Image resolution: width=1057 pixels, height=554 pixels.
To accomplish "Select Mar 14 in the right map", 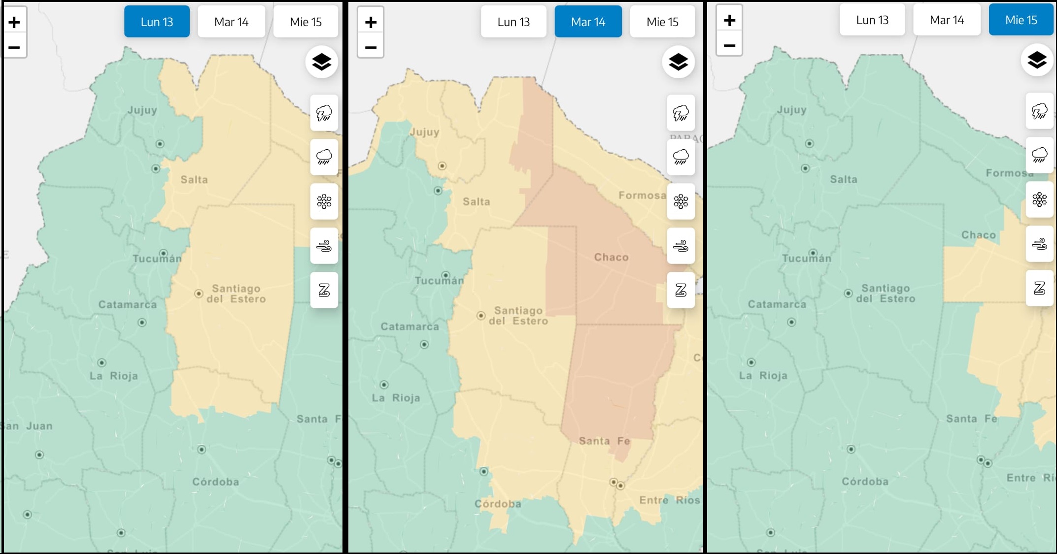I will click(947, 20).
